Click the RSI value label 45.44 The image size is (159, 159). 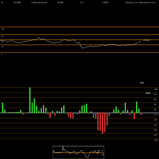coord(146,40)
